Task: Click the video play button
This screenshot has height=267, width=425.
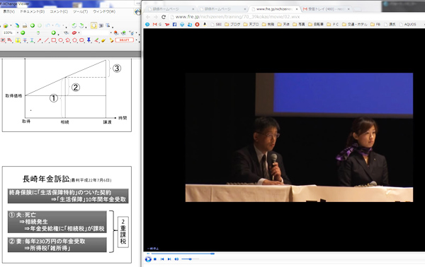Action: [x=148, y=259]
